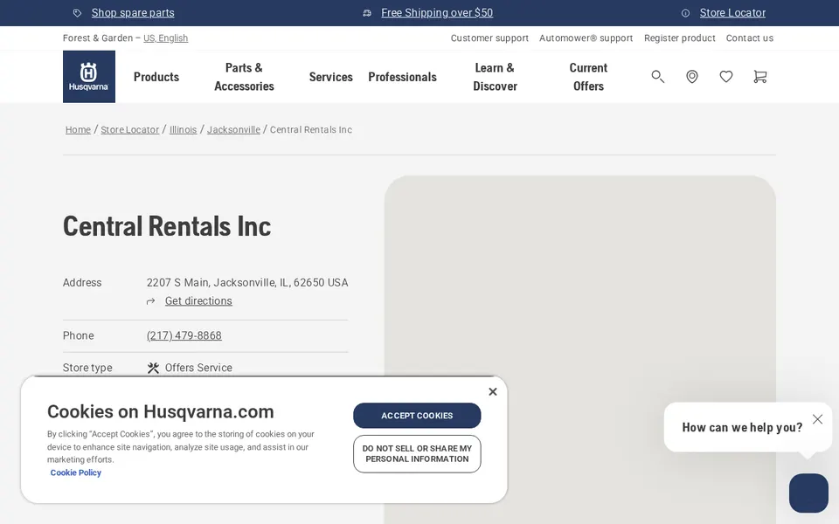
Task: Click the info icon beside Store Locator
Action: click(685, 13)
